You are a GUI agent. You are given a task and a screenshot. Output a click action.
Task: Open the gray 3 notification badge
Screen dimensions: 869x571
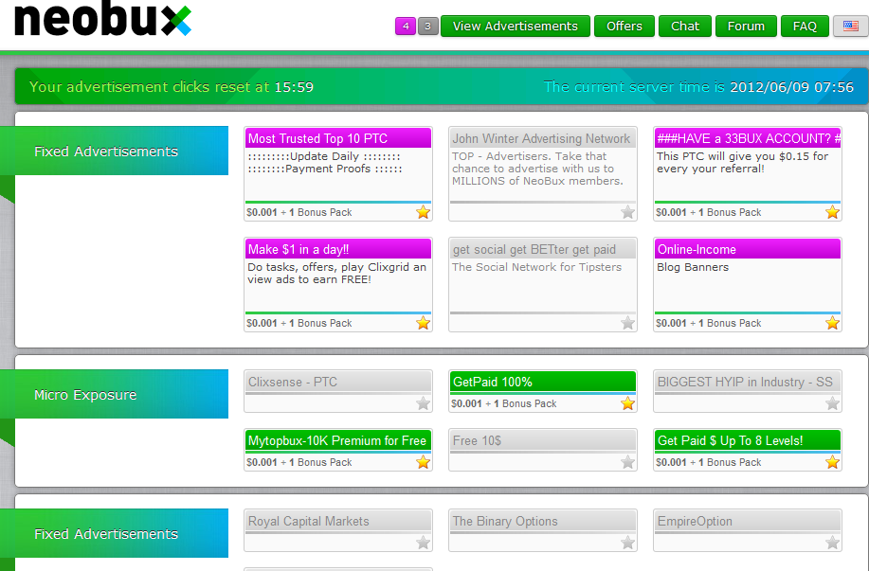point(427,26)
